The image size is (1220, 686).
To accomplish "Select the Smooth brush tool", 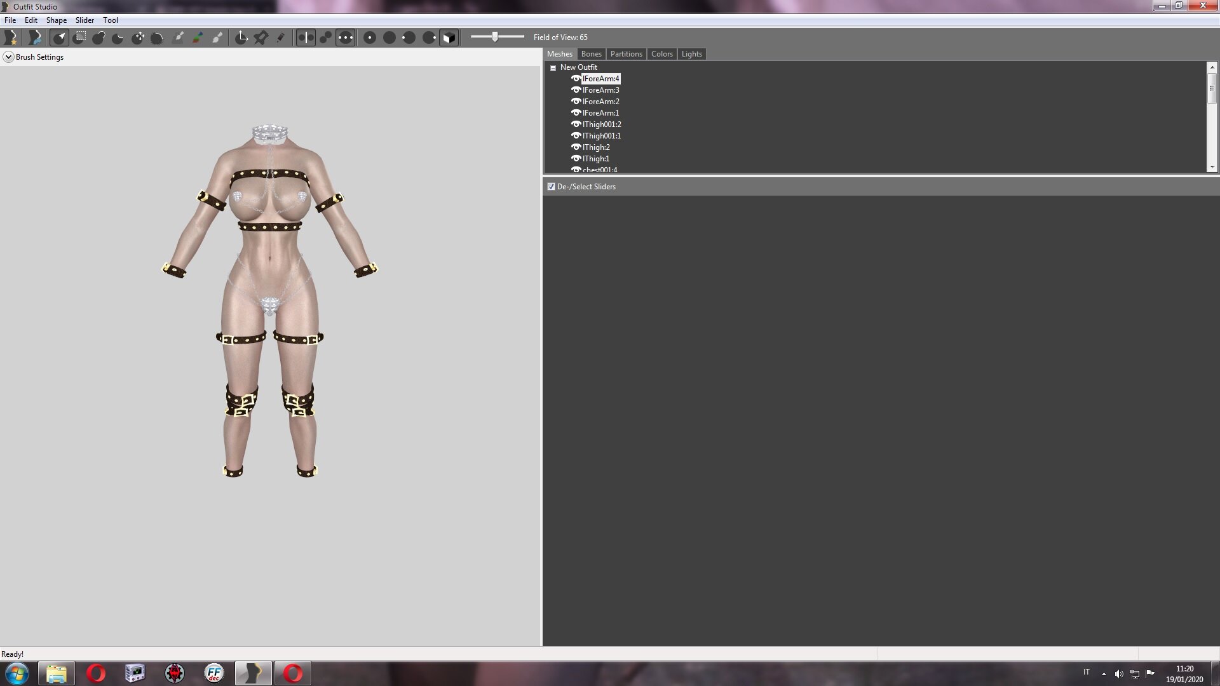I will pos(157,37).
